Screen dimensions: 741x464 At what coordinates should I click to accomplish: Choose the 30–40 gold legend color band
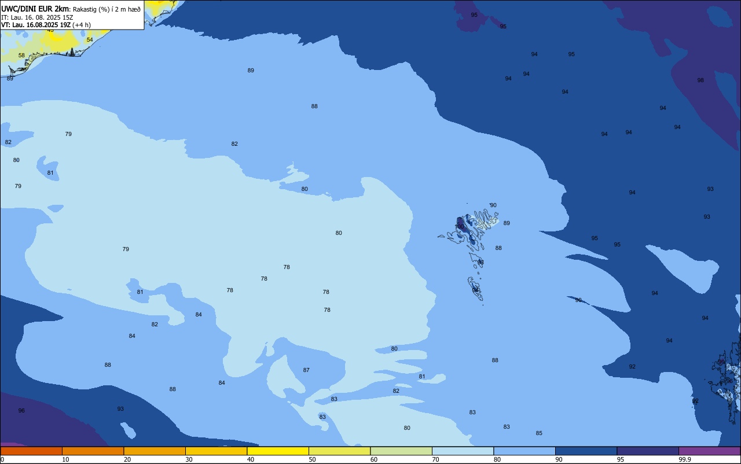pos(216,451)
